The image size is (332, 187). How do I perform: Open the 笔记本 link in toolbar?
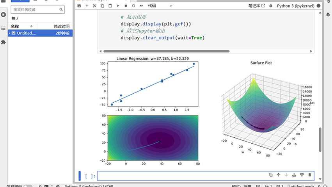click(x=256, y=6)
